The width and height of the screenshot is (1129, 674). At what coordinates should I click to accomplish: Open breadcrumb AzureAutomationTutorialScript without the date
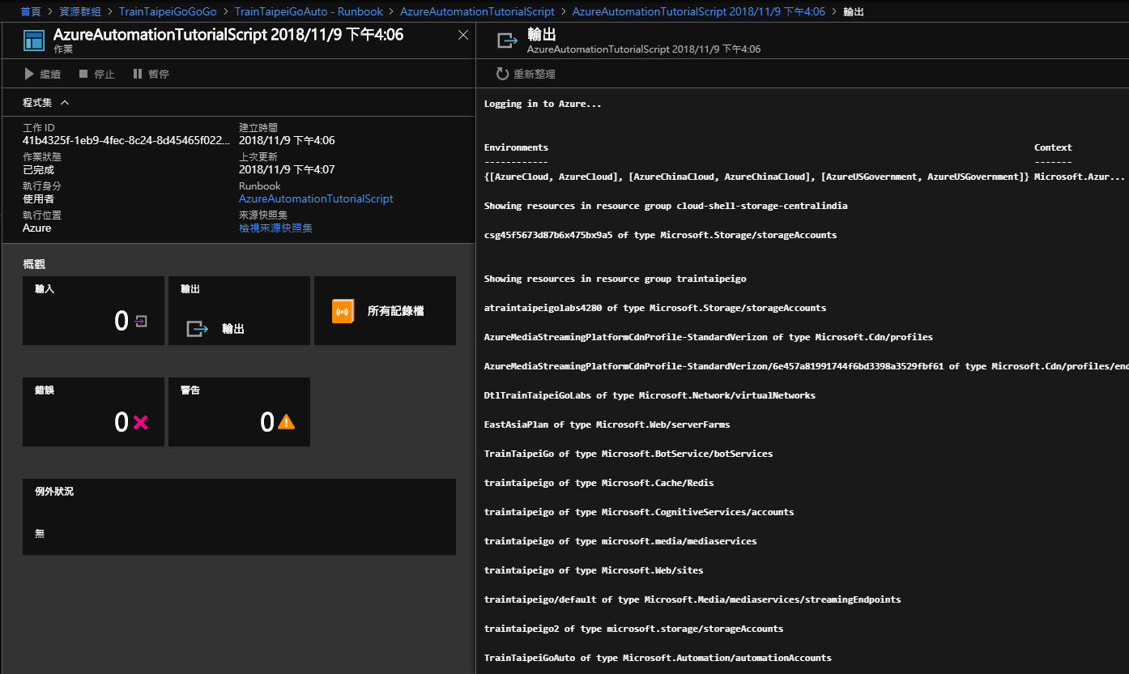pos(478,11)
